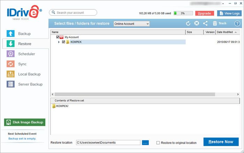Image resolution: width=244 pixels, height=153 pixels.
Task: Open the Trash
Action: click(x=219, y=23)
